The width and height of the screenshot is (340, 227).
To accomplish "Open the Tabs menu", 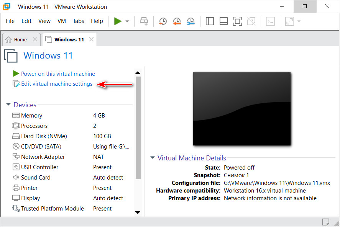I will click(x=78, y=21).
